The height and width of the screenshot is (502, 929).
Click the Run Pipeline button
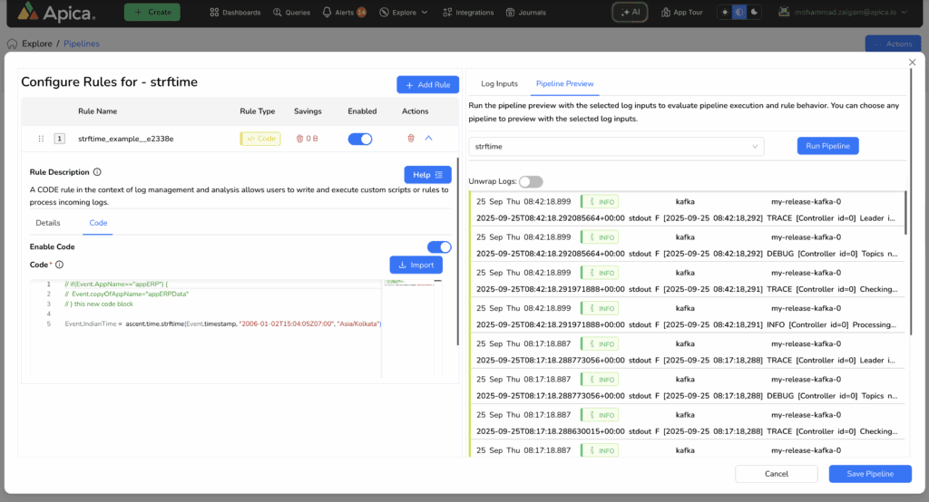pyautogui.click(x=827, y=146)
